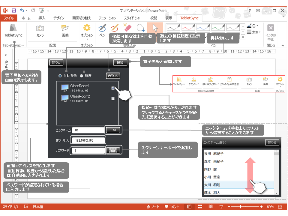Check the ClassRoom2 checkbox

point(113,98)
